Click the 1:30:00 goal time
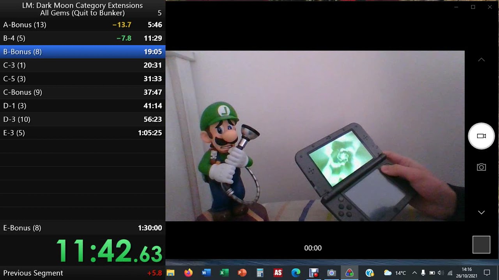Viewport: 499px width, 280px height. tap(150, 228)
